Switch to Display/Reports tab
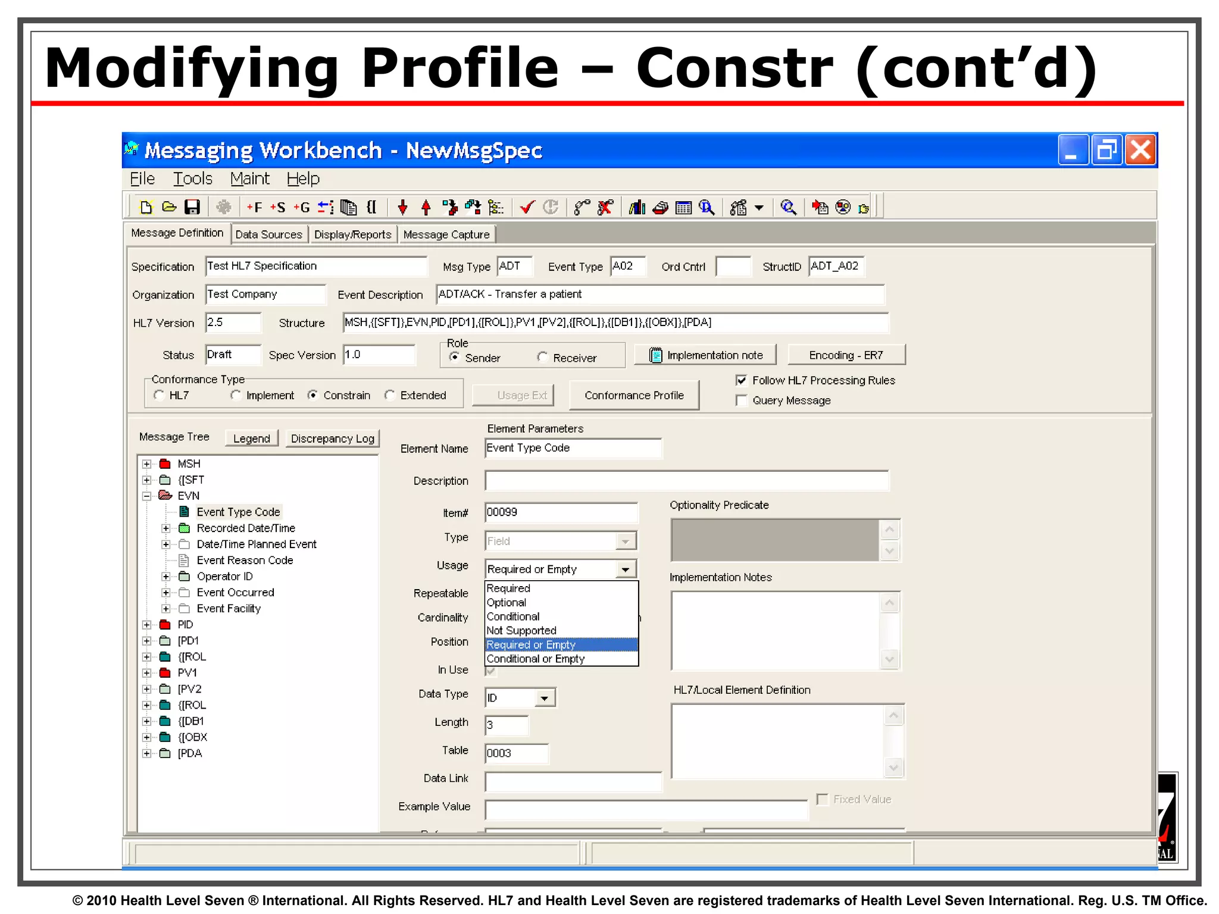 click(353, 234)
